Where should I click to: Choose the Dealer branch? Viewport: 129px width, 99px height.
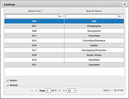pos(94,45)
